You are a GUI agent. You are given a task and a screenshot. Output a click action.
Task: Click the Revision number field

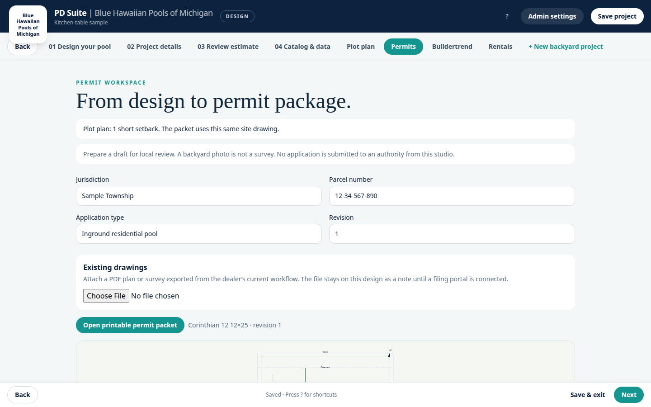(452, 234)
